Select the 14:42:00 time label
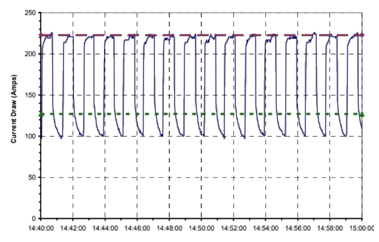 tap(73, 228)
